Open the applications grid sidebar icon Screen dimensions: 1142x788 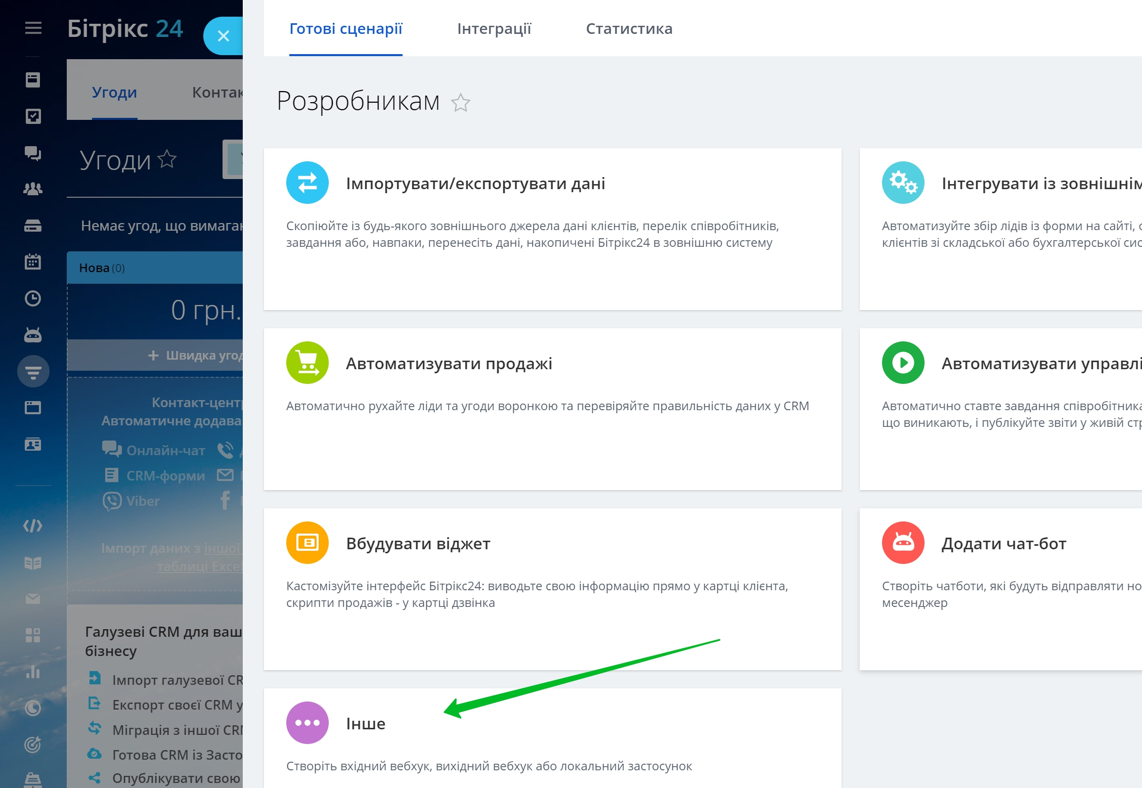[x=33, y=635]
